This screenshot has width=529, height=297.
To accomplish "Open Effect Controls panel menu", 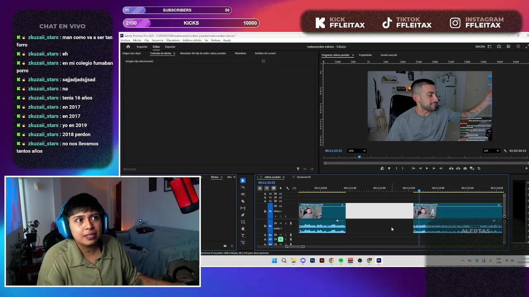I will point(174,54).
